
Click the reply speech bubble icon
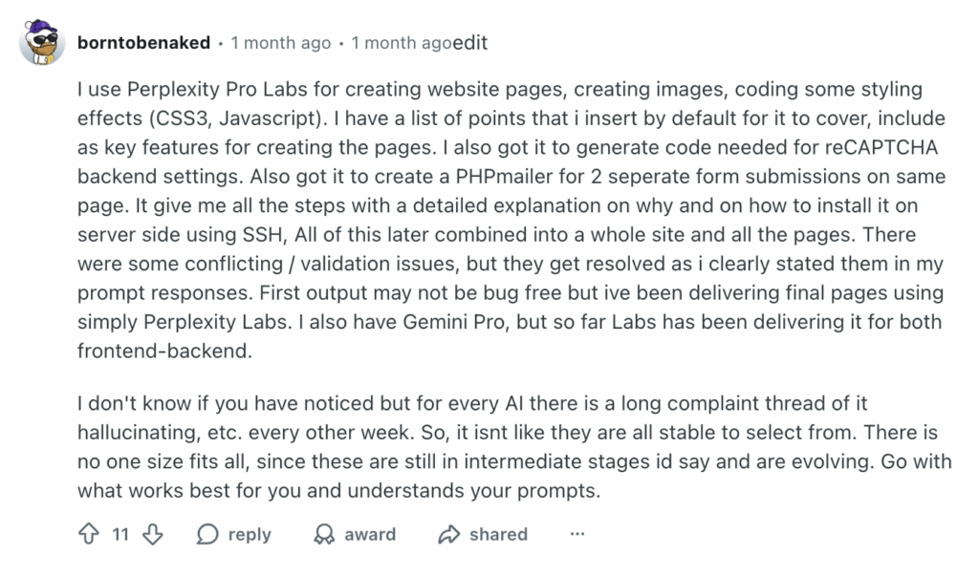[x=207, y=534]
